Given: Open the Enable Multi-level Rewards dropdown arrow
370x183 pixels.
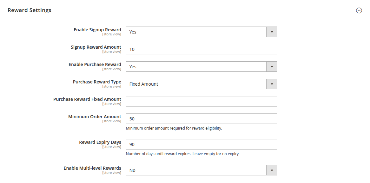Looking at the screenshot, I should [272, 170].
